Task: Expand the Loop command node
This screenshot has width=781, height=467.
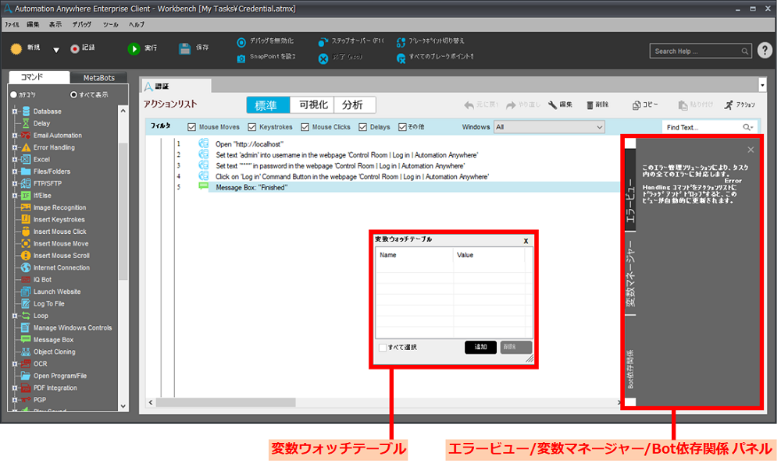Action: pyautogui.click(x=14, y=316)
